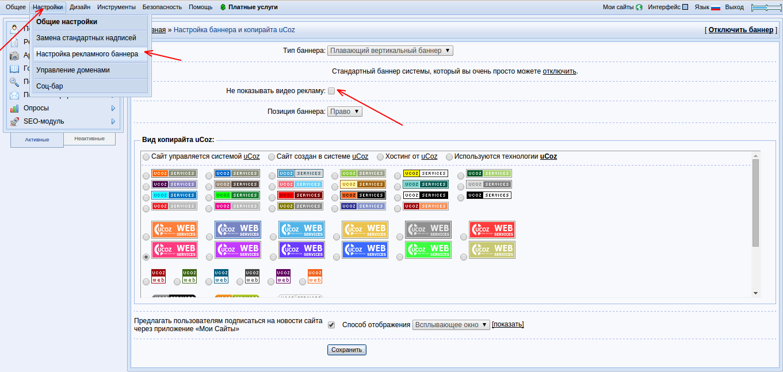Choose Настройка рекламного баннера menu entry

click(91, 54)
